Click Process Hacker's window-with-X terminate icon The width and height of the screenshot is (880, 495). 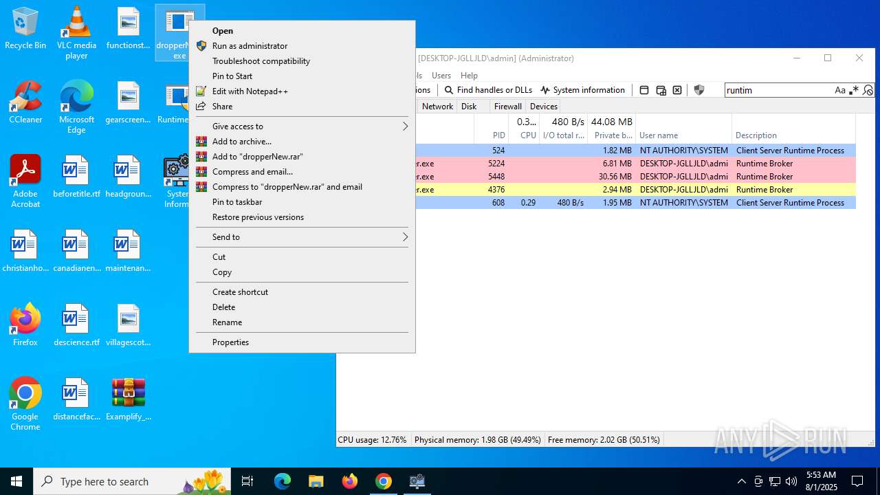tap(677, 90)
